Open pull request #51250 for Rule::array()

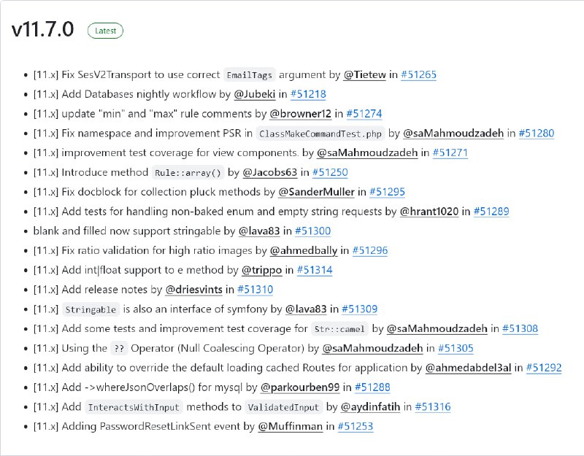330,172
